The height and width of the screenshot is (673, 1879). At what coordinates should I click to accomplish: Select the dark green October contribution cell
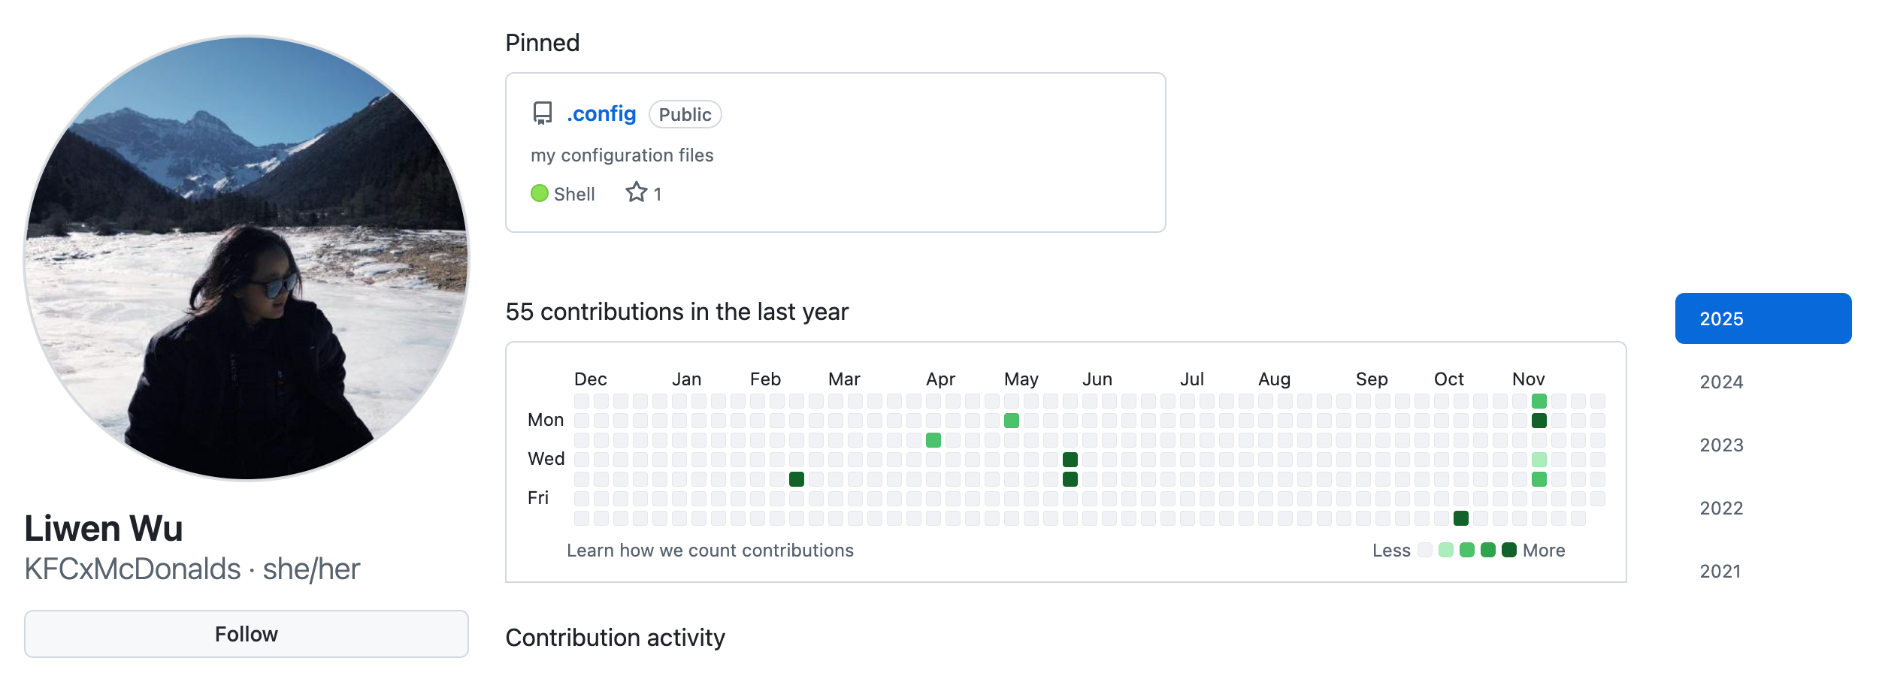click(x=1461, y=518)
